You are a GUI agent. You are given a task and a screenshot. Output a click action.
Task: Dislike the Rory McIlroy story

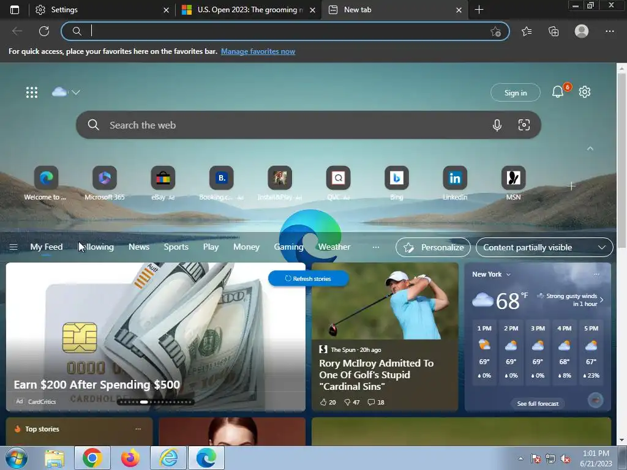pos(351,403)
